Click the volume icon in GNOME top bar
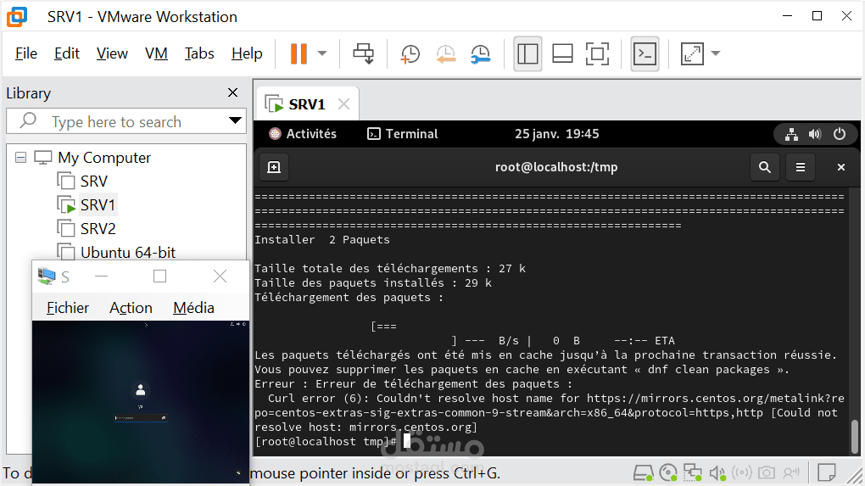 coord(815,134)
